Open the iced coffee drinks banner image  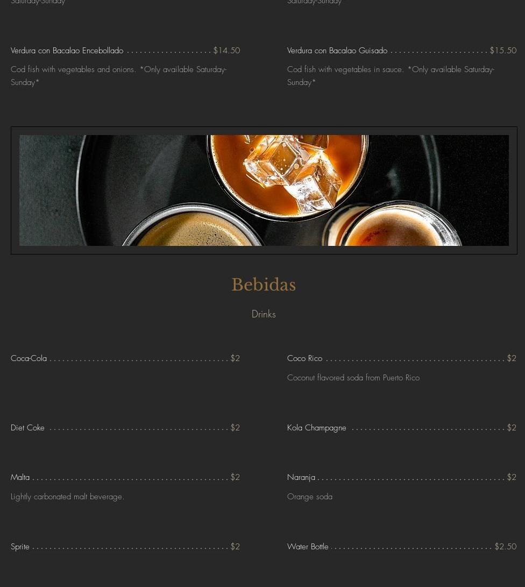click(x=264, y=190)
